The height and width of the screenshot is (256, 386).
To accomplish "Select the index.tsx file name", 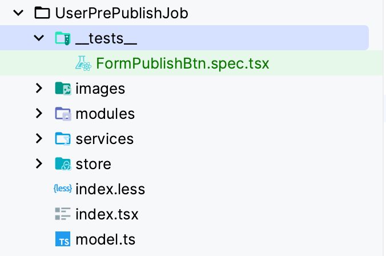I will pyautogui.click(x=107, y=214).
